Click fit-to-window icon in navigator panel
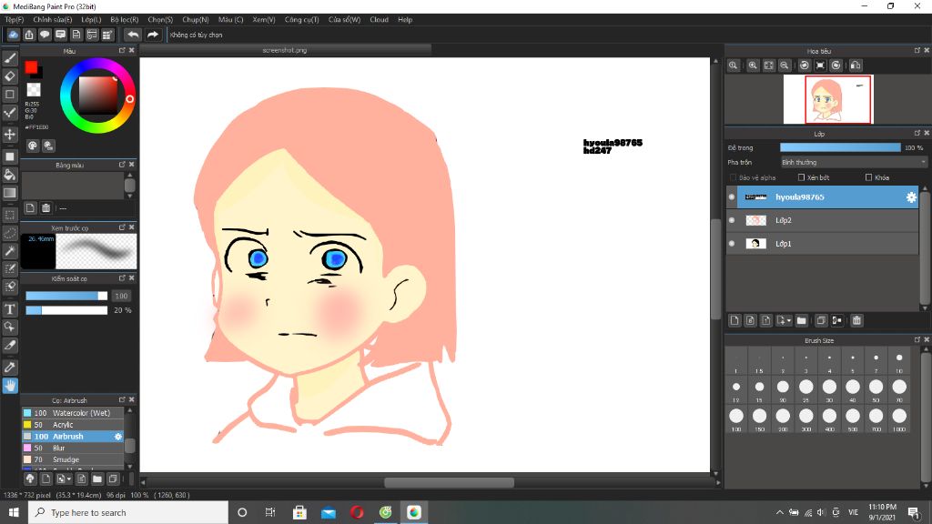The height and width of the screenshot is (524, 932). tap(768, 65)
